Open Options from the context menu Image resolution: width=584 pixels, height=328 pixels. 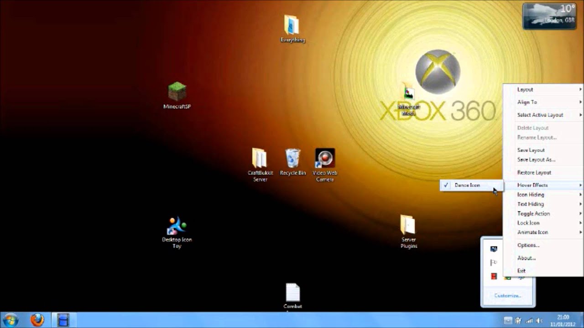point(543,245)
